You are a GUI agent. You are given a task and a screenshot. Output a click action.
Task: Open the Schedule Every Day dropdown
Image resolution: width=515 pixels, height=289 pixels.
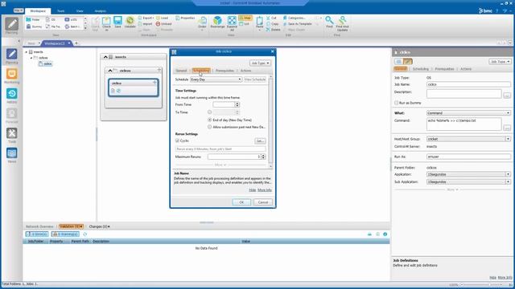(216, 79)
